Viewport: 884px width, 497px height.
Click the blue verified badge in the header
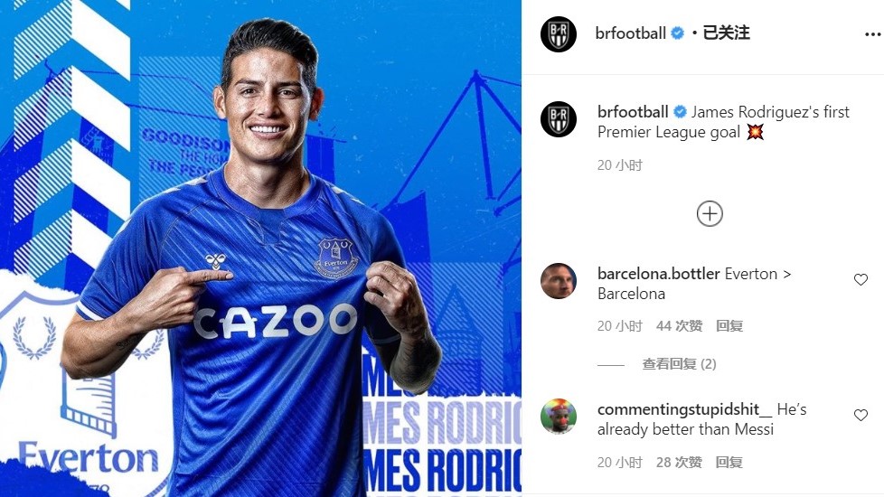pos(678,33)
